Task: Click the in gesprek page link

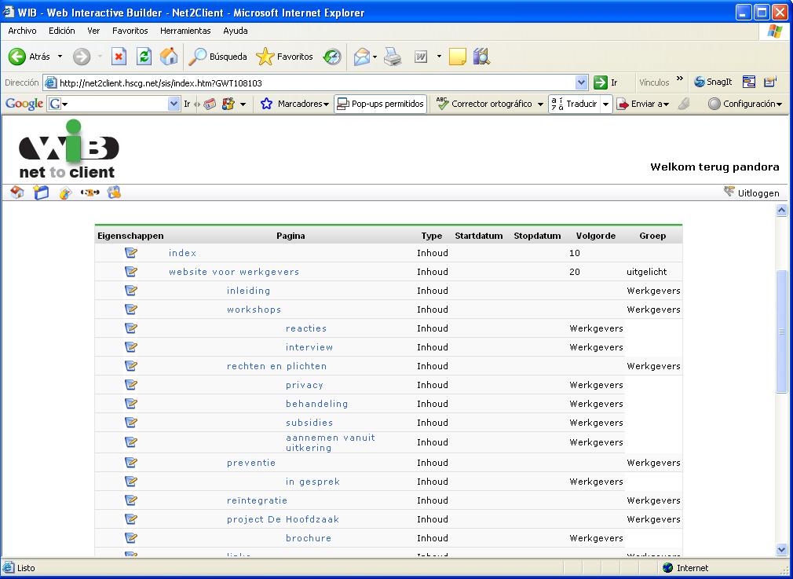Action: pyautogui.click(x=312, y=482)
